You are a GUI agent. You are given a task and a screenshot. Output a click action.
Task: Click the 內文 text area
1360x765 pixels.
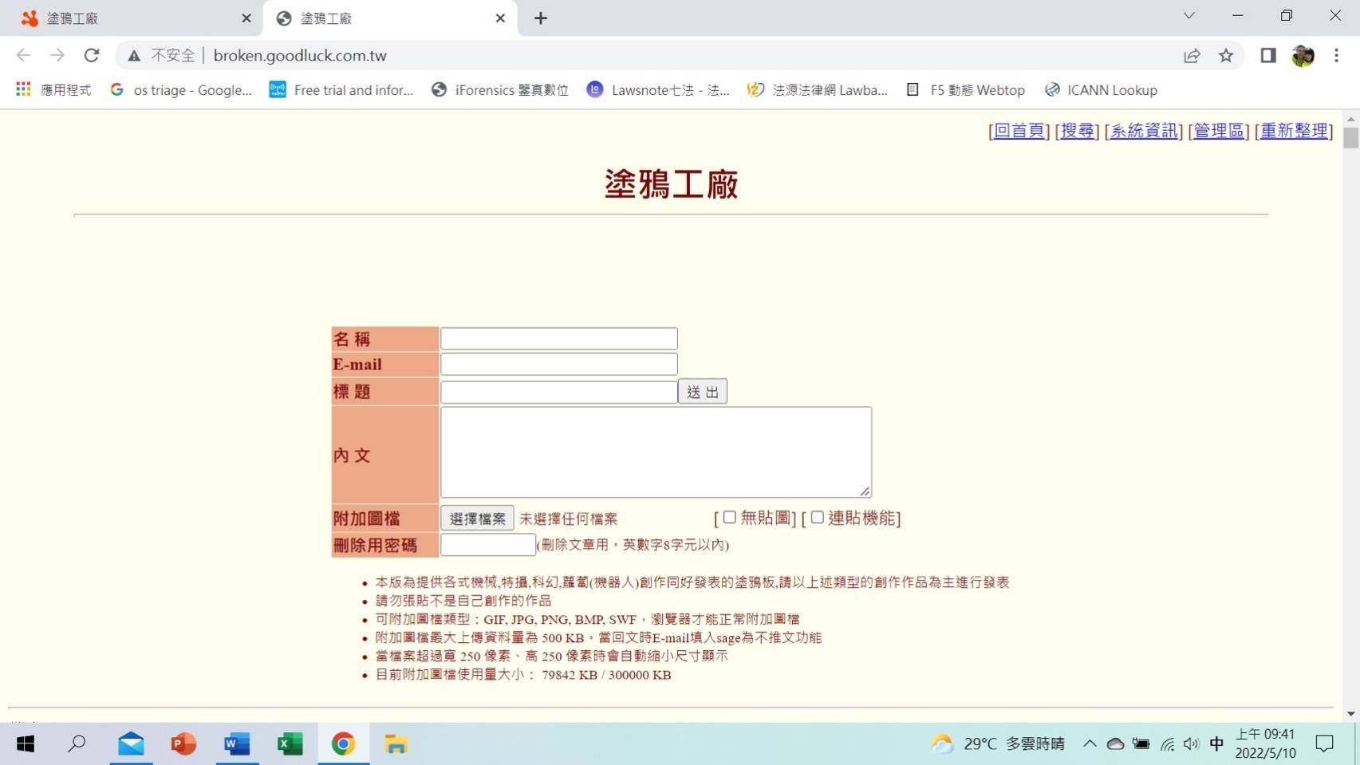[x=655, y=452]
